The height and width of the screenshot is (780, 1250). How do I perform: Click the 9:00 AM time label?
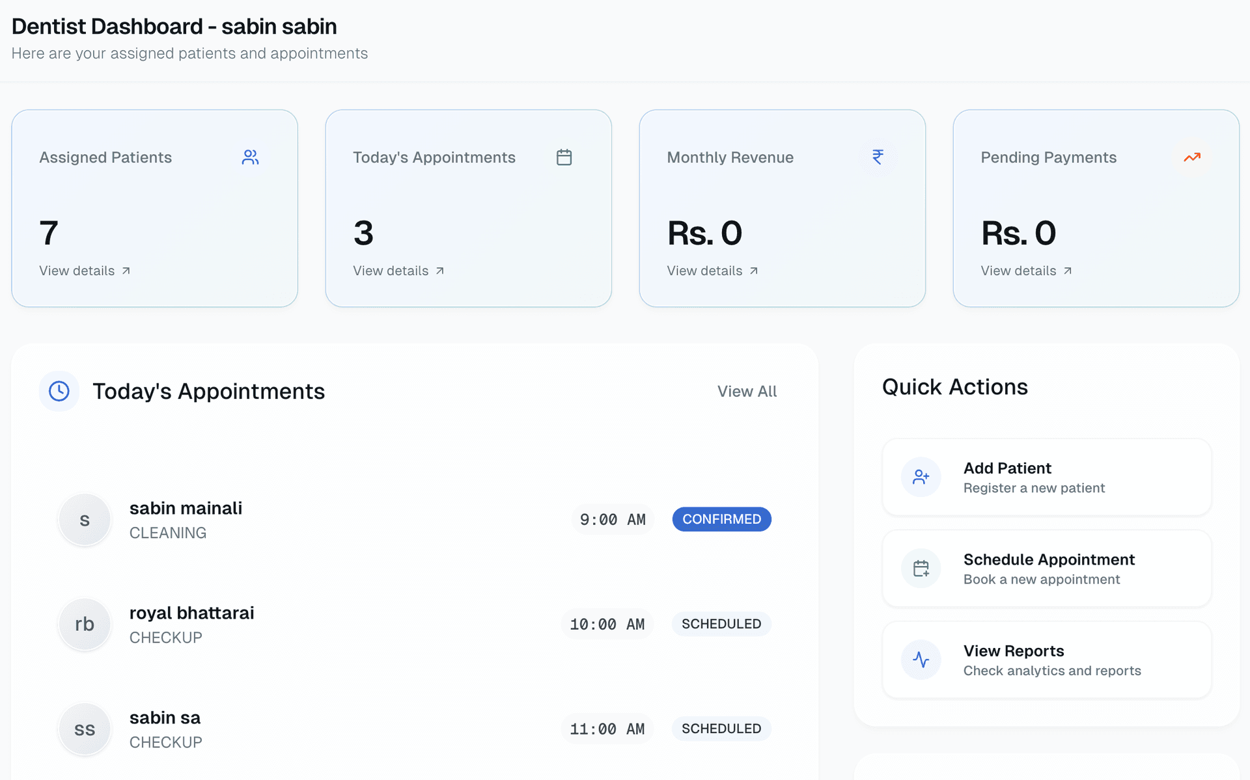point(613,519)
